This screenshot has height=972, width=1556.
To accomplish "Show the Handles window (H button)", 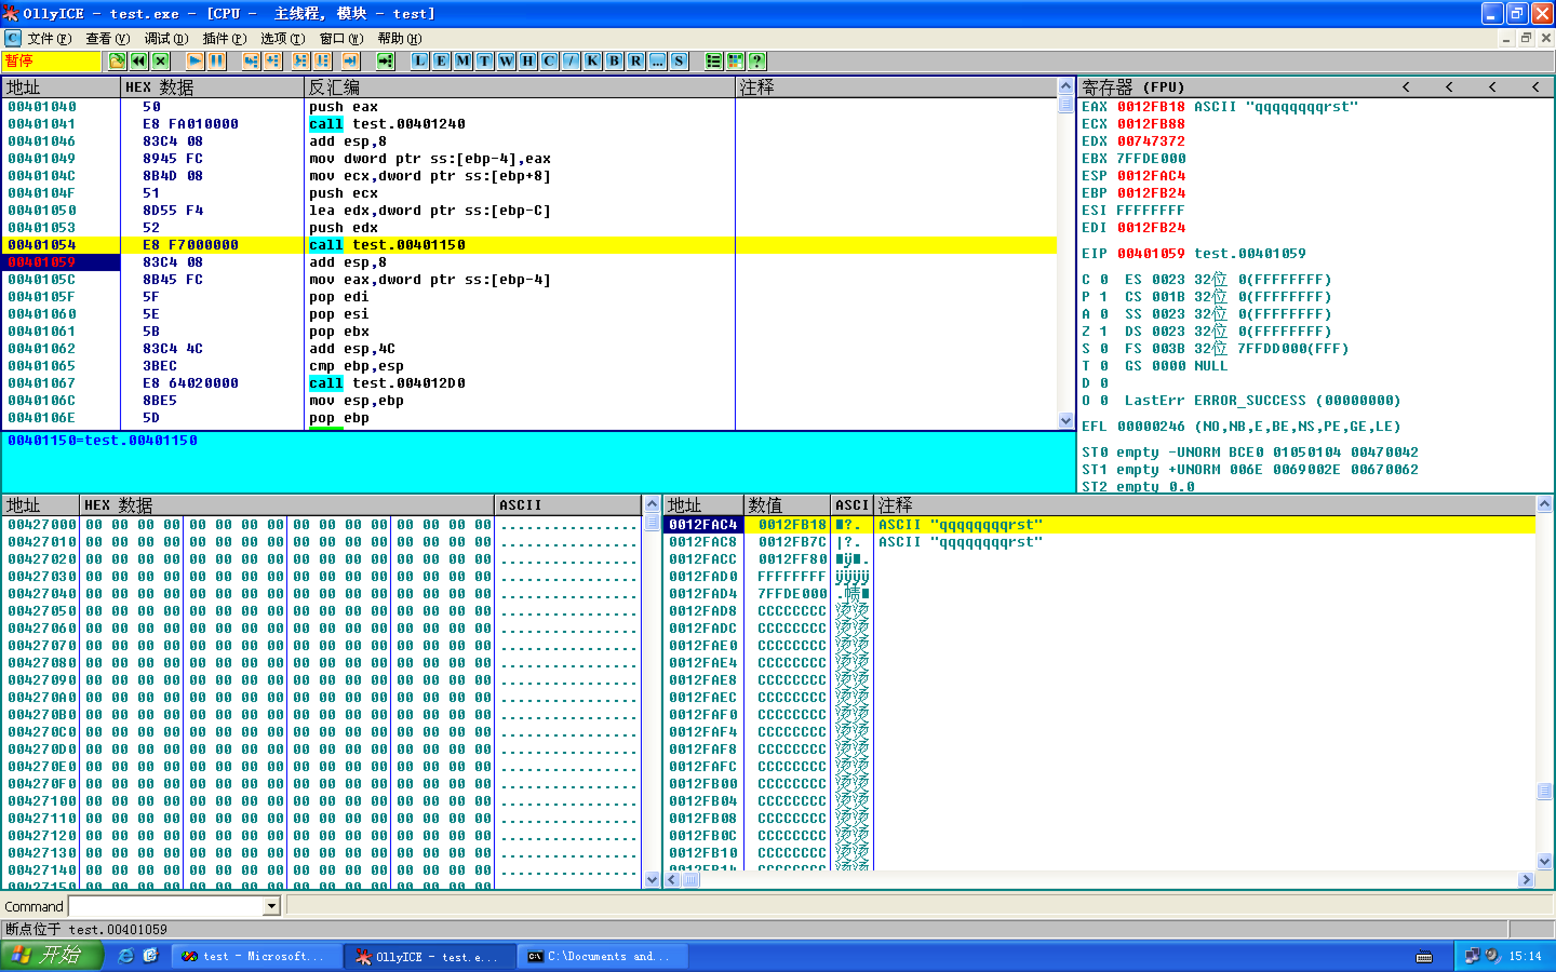I will pyautogui.click(x=528, y=61).
